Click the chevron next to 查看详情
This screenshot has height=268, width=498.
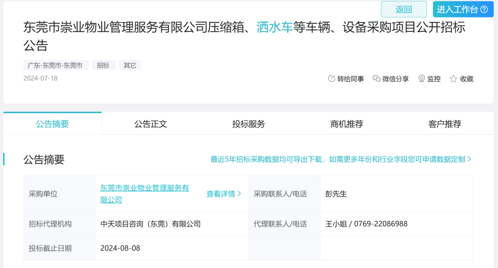tap(239, 193)
